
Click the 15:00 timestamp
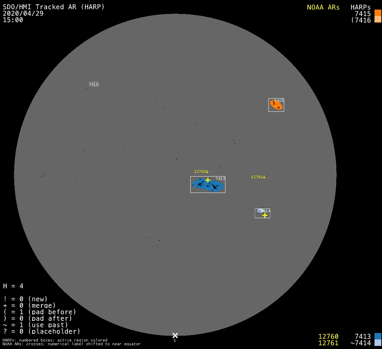(x=13, y=20)
